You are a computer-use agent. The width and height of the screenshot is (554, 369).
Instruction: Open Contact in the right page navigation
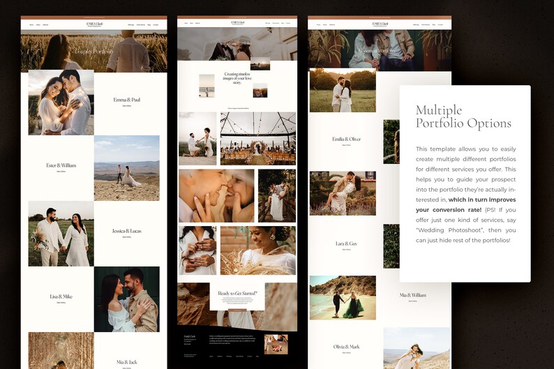pos(440,24)
